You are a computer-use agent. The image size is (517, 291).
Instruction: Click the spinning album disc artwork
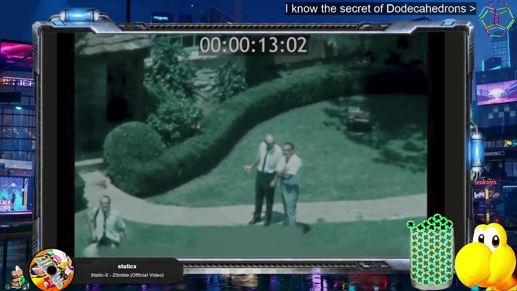click(51, 270)
